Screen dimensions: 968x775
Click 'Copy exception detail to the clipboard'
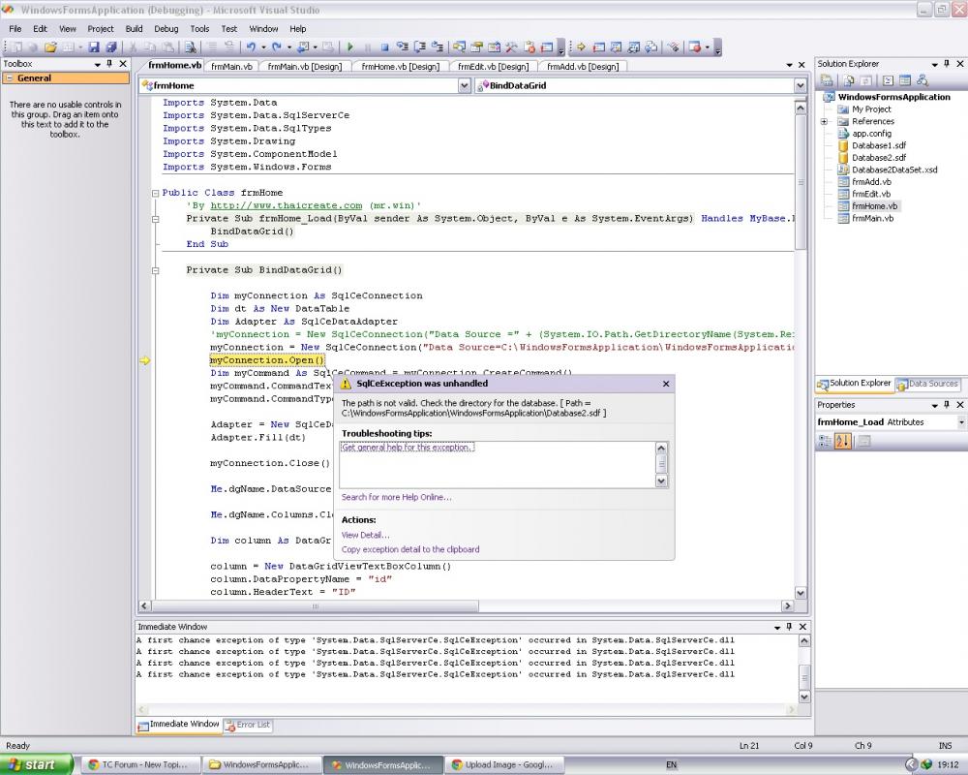tap(410, 549)
